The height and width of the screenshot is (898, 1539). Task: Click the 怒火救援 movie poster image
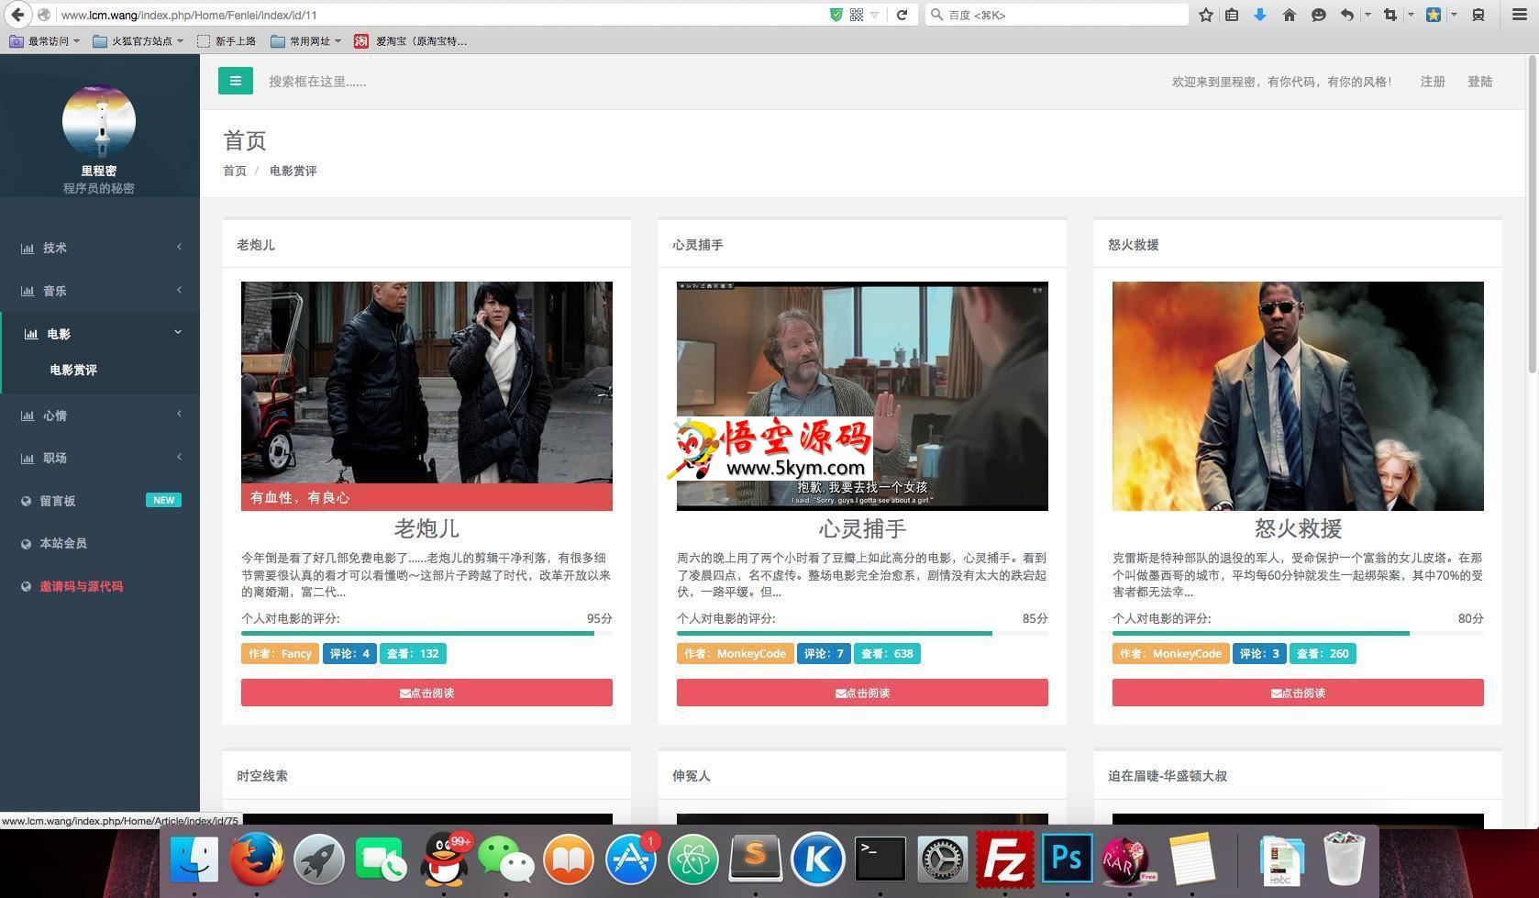coord(1298,395)
